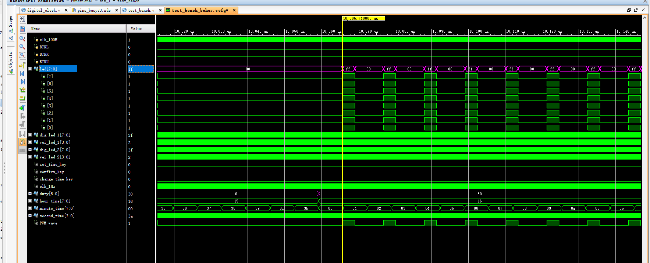Image resolution: width=650 pixels, height=263 pixels.
Task: Click the highlighted ff value cell of led
Action: point(141,69)
